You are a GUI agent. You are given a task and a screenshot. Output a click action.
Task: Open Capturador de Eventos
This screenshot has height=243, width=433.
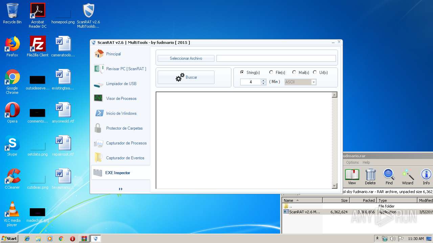click(x=120, y=158)
